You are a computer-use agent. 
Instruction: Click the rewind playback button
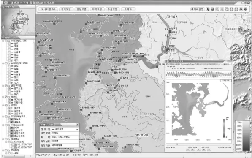[188, 150]
